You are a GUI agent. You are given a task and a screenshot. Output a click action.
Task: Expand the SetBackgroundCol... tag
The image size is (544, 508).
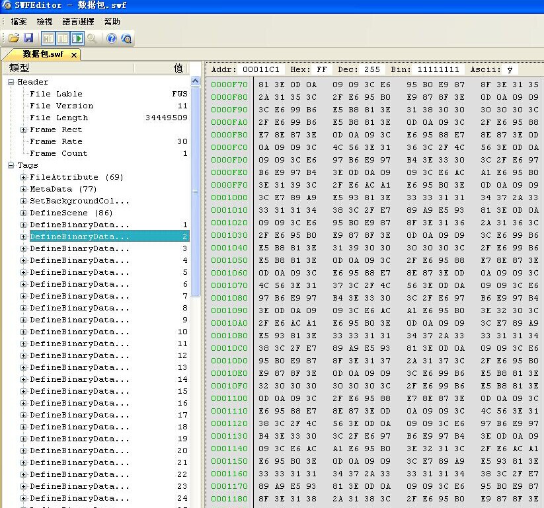(x=23, y=201)
